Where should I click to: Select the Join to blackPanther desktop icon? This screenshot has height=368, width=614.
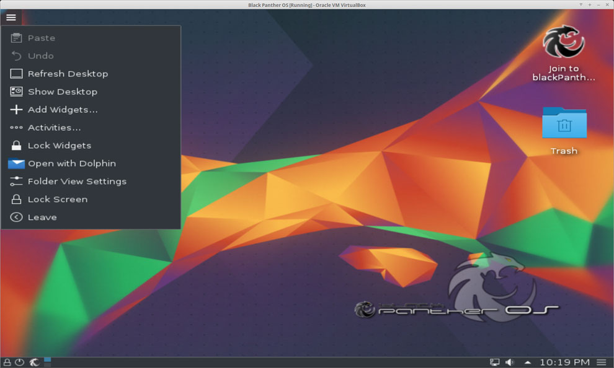[564, 53]
